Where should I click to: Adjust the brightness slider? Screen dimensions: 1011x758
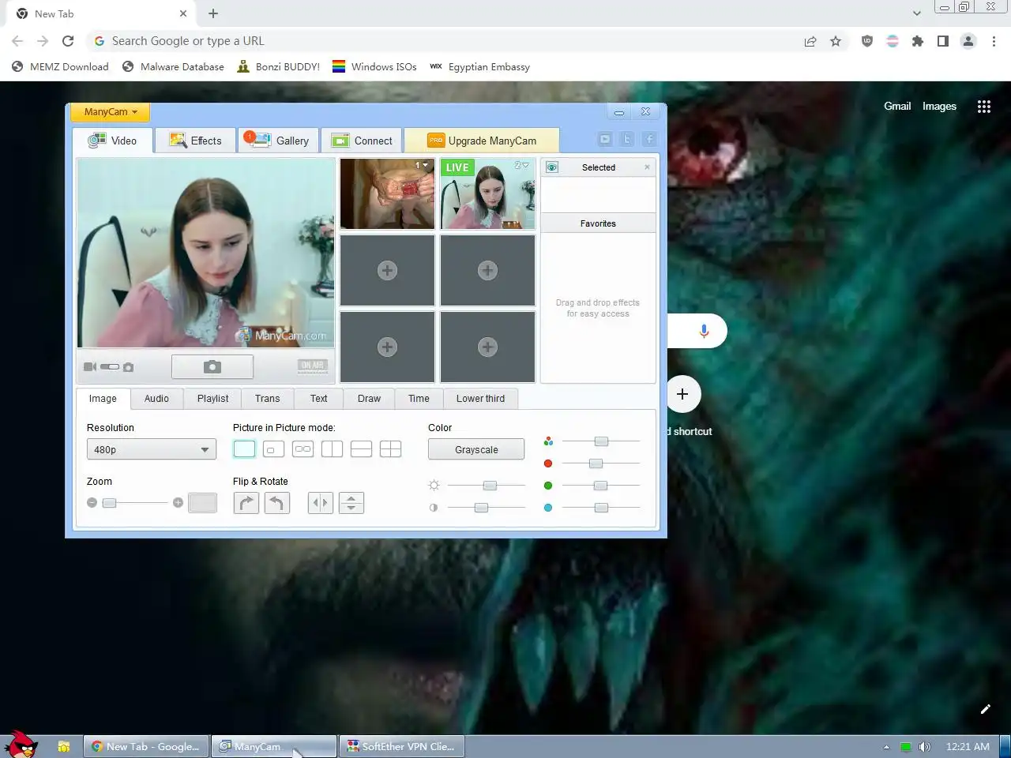pos(490,486)
